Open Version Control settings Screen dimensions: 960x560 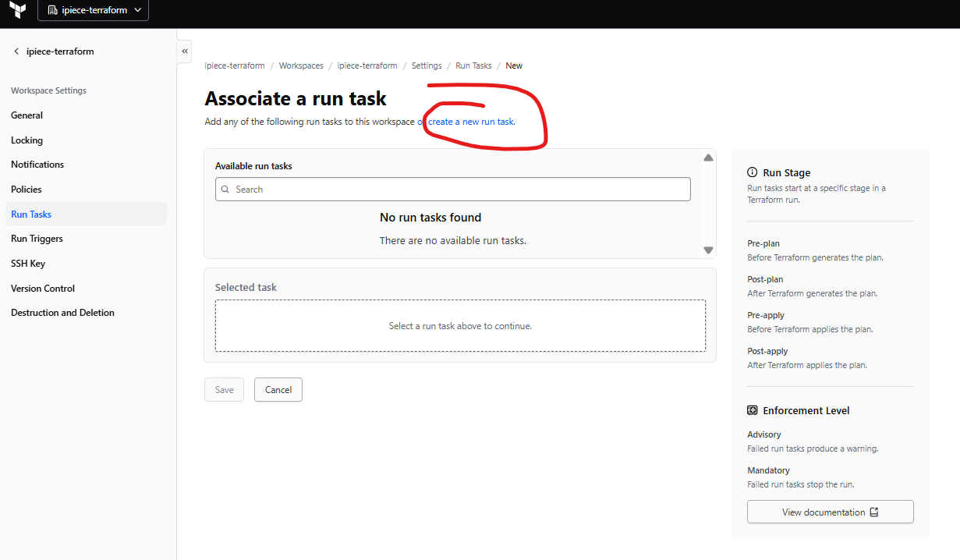(x=43, y=289)
